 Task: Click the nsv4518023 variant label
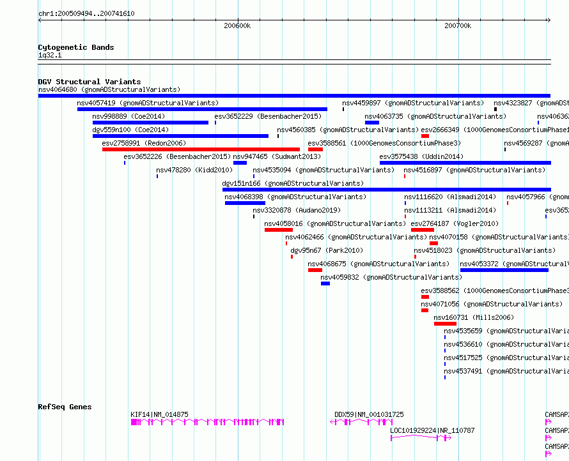[485, 250]
